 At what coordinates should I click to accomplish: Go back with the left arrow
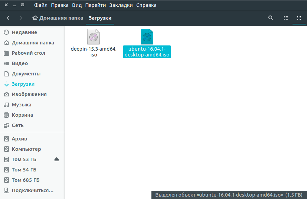tap(8, 18)
